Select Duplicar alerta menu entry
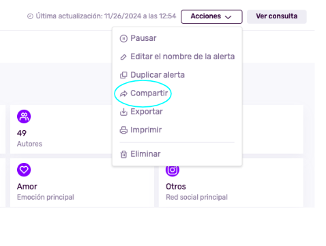The image size is (326, 246). 177,75
